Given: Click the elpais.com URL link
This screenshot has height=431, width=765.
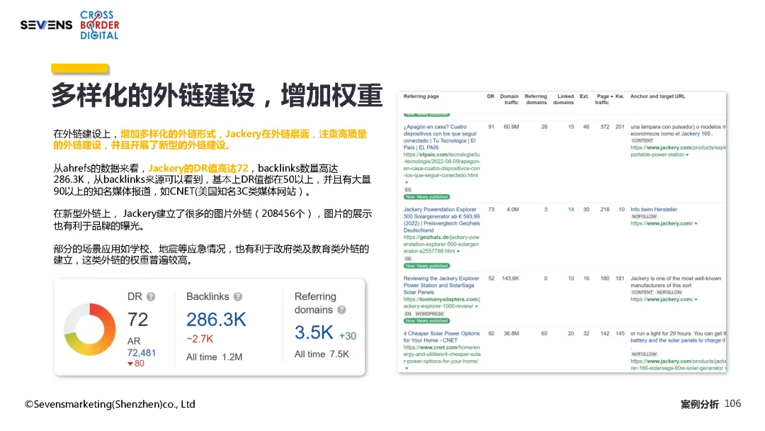Looking at the screenshot, I should [441, 165].
